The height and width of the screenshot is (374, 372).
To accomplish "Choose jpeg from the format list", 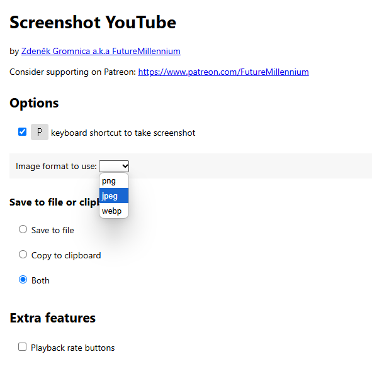I will pos(114,195).
